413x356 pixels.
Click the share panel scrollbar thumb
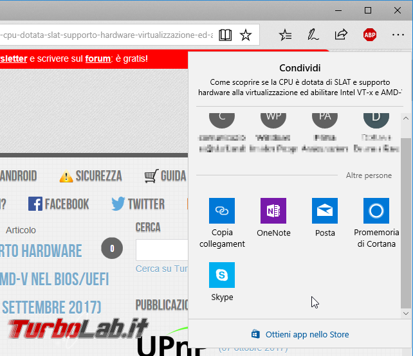click(406, 223)
